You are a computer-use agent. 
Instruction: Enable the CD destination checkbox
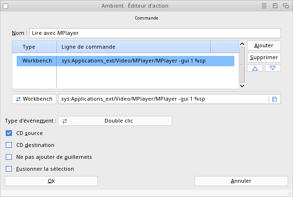(9, 145)
